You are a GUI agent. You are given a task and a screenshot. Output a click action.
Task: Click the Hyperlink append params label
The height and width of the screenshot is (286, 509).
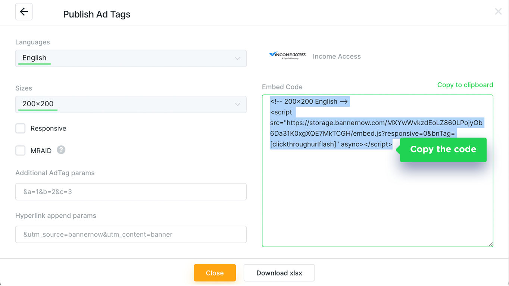(56, 216)
